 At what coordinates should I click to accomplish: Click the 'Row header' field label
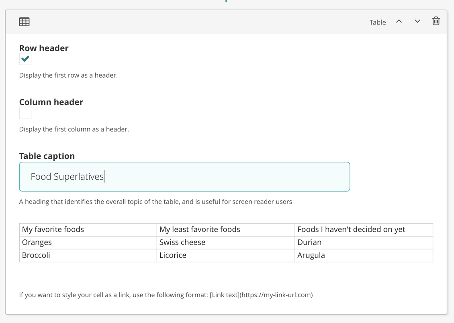click(x=44, y=48)
